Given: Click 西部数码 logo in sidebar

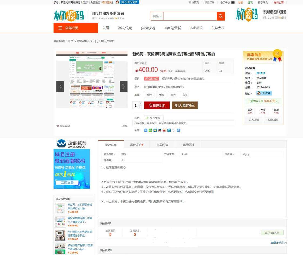Looking at the screenshot, I should point(72,144).
